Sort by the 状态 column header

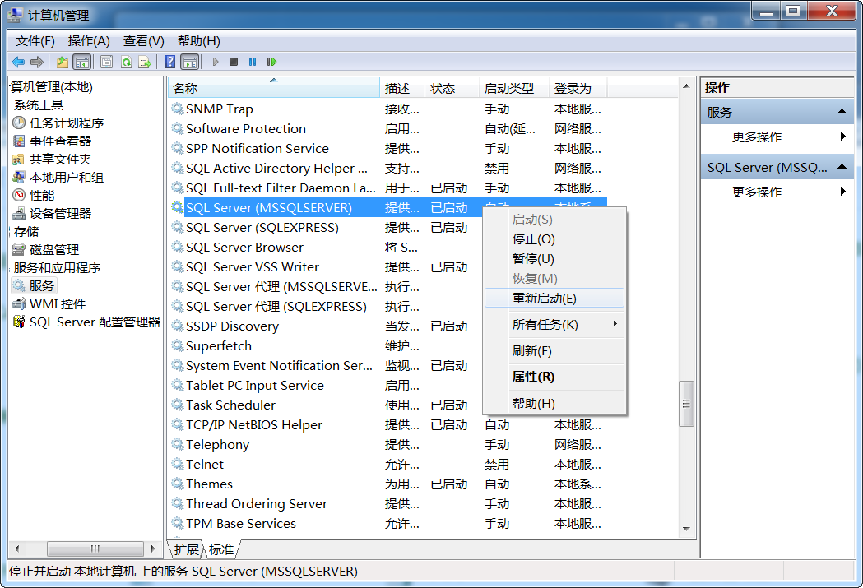[452, 88]
